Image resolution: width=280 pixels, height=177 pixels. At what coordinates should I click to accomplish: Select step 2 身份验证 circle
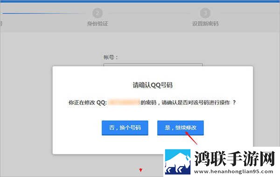click(x=98, y=13)
